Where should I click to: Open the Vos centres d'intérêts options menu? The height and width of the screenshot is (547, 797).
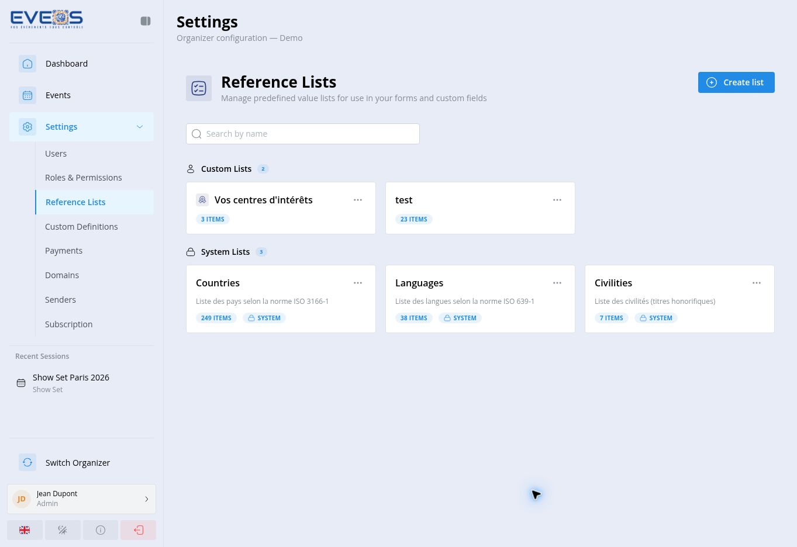(358, 200)
